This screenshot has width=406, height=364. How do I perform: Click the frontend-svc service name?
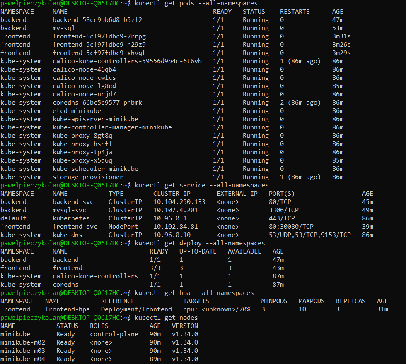tap(75, 227)
